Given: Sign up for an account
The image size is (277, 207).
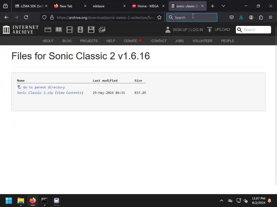Looking at the screenshot, I should pos(180,30).
